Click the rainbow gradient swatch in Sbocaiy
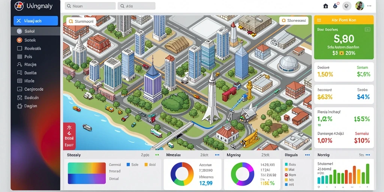 87,173
